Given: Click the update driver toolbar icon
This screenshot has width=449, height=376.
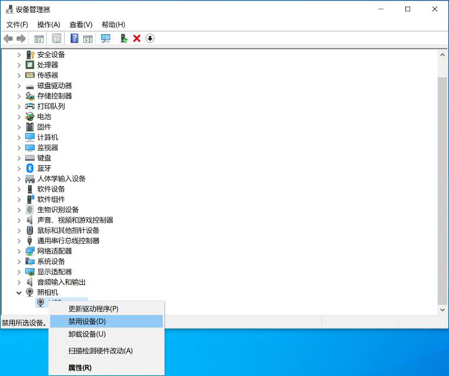Looking at the screenshot, I should [124, 38].
